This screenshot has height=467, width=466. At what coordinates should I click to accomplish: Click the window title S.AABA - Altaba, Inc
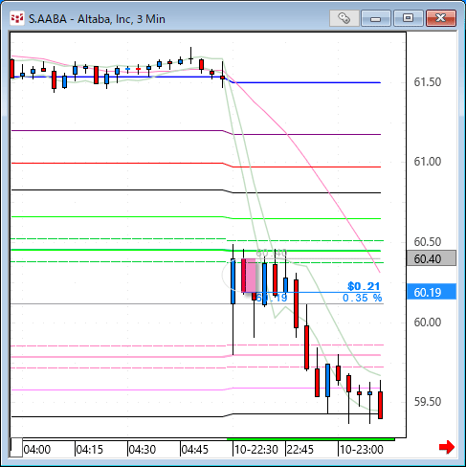[97, 19]
